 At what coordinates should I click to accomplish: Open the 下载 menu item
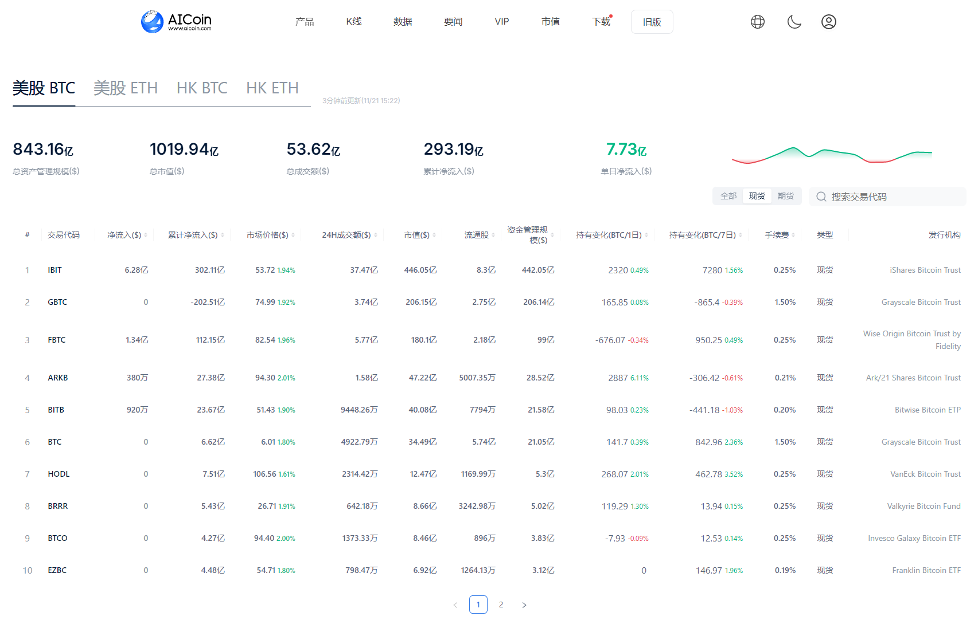601,22
